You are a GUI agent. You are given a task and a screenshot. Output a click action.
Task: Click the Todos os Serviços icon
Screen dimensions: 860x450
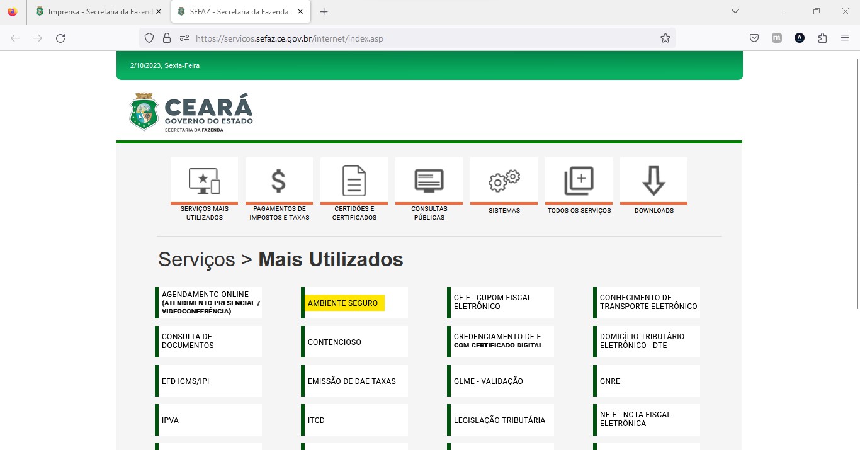pyautogui.click(x=579, y=181)
